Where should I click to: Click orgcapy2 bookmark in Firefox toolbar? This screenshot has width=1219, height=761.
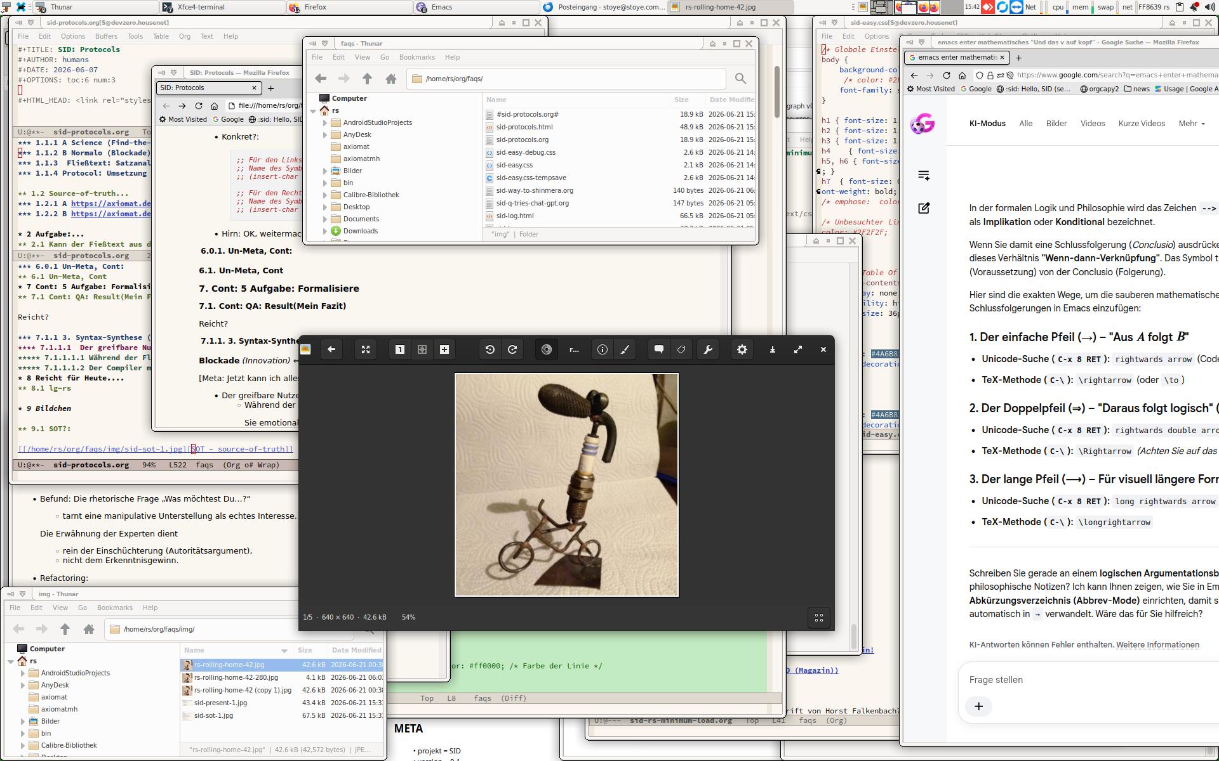point(1100,89)
